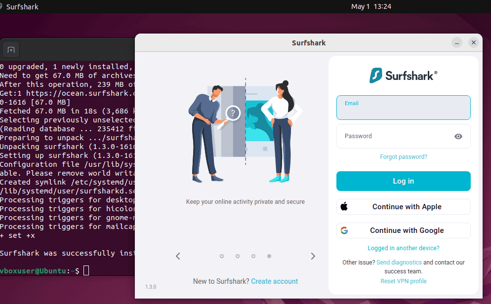Click terminal line '+ set +x'

[x=18, y=235]
